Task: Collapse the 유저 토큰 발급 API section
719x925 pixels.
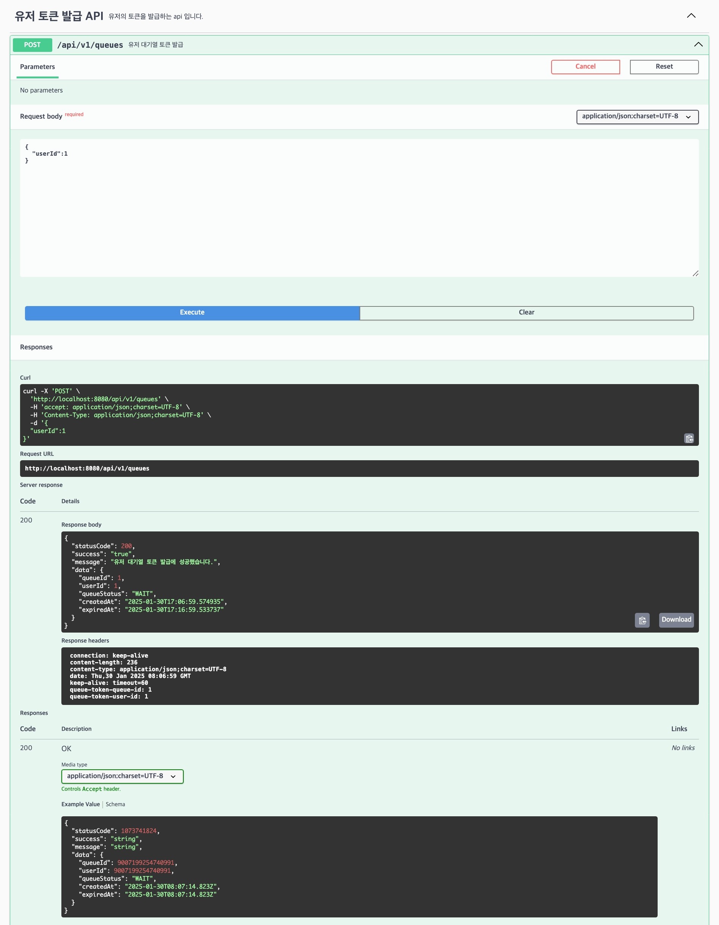Action: click(691, 16)
